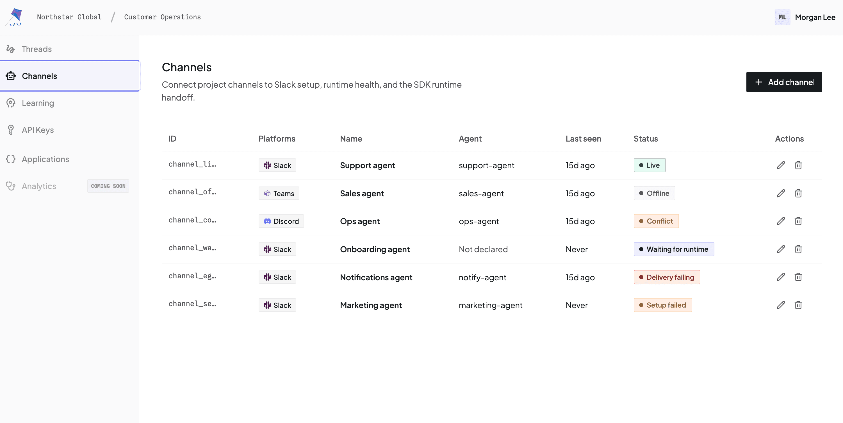Click the Live status badge
Image resolution: width=843 pixels, height=423 pixels.
649,165
